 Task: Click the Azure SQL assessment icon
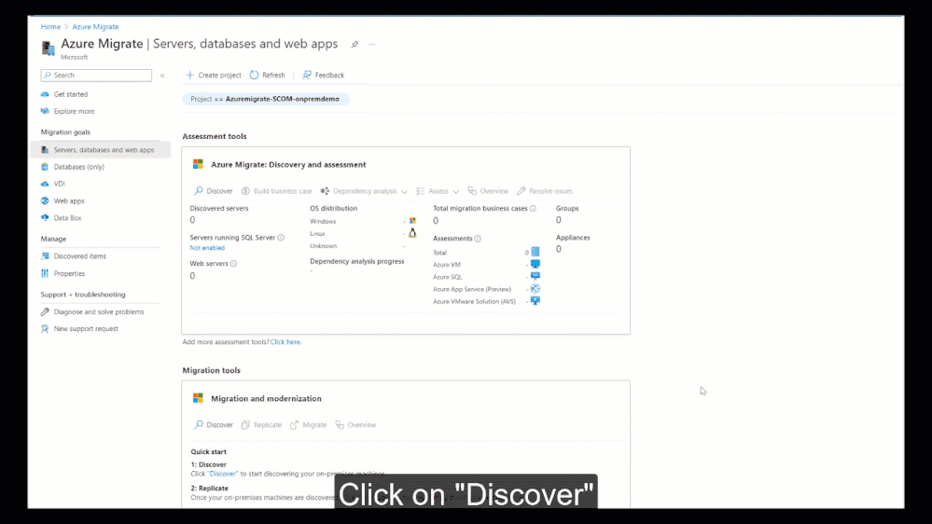click(536, 276)
